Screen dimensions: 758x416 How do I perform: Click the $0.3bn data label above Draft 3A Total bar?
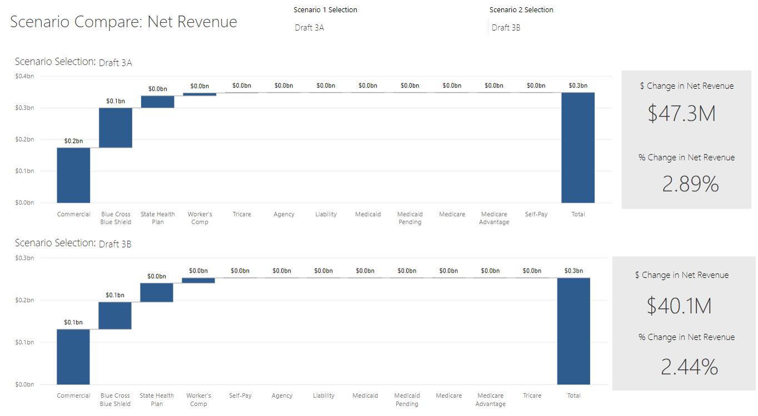pos(578,86)
